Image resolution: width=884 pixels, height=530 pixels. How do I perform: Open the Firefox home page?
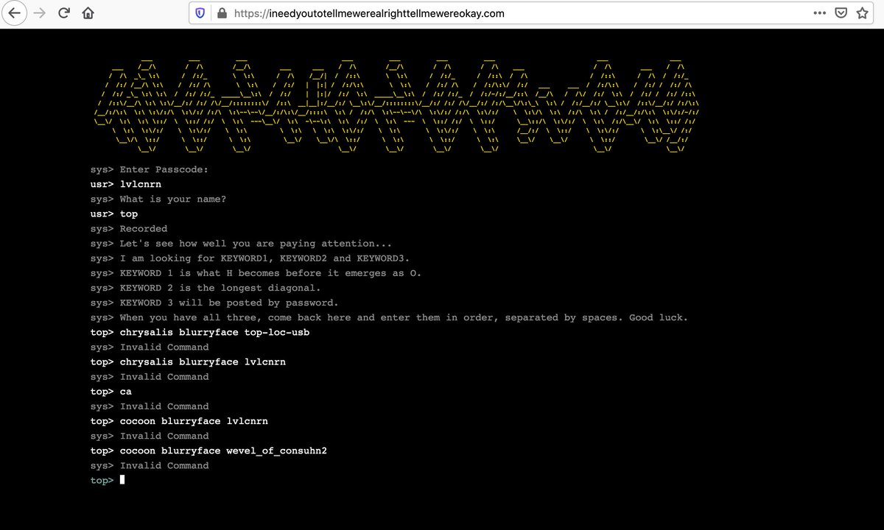tap(88, 13)
